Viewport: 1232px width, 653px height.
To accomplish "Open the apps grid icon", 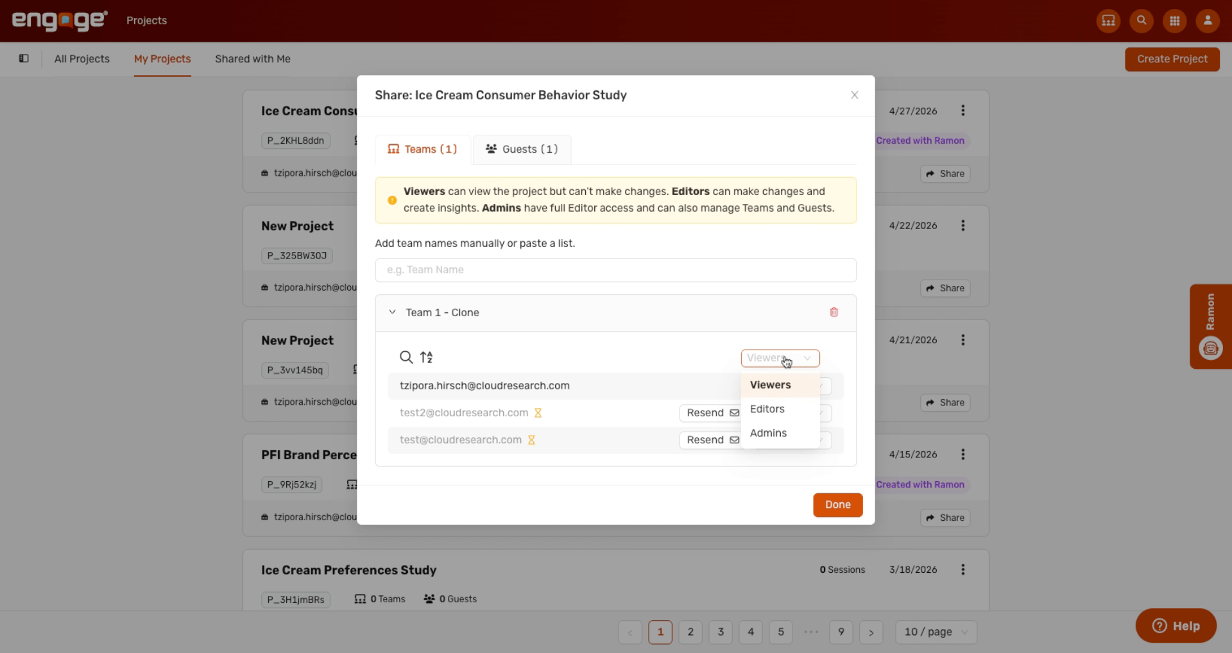I will 1175,21.
